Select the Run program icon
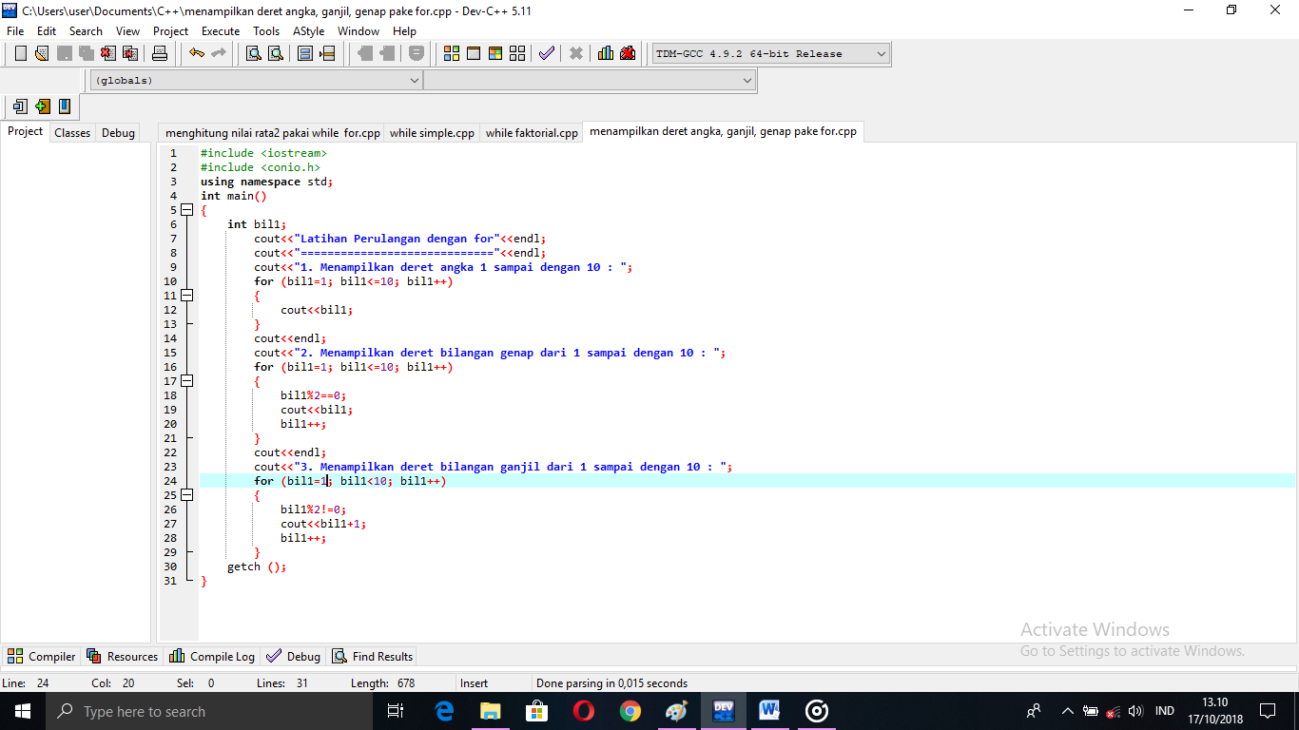 pos(473,53)
